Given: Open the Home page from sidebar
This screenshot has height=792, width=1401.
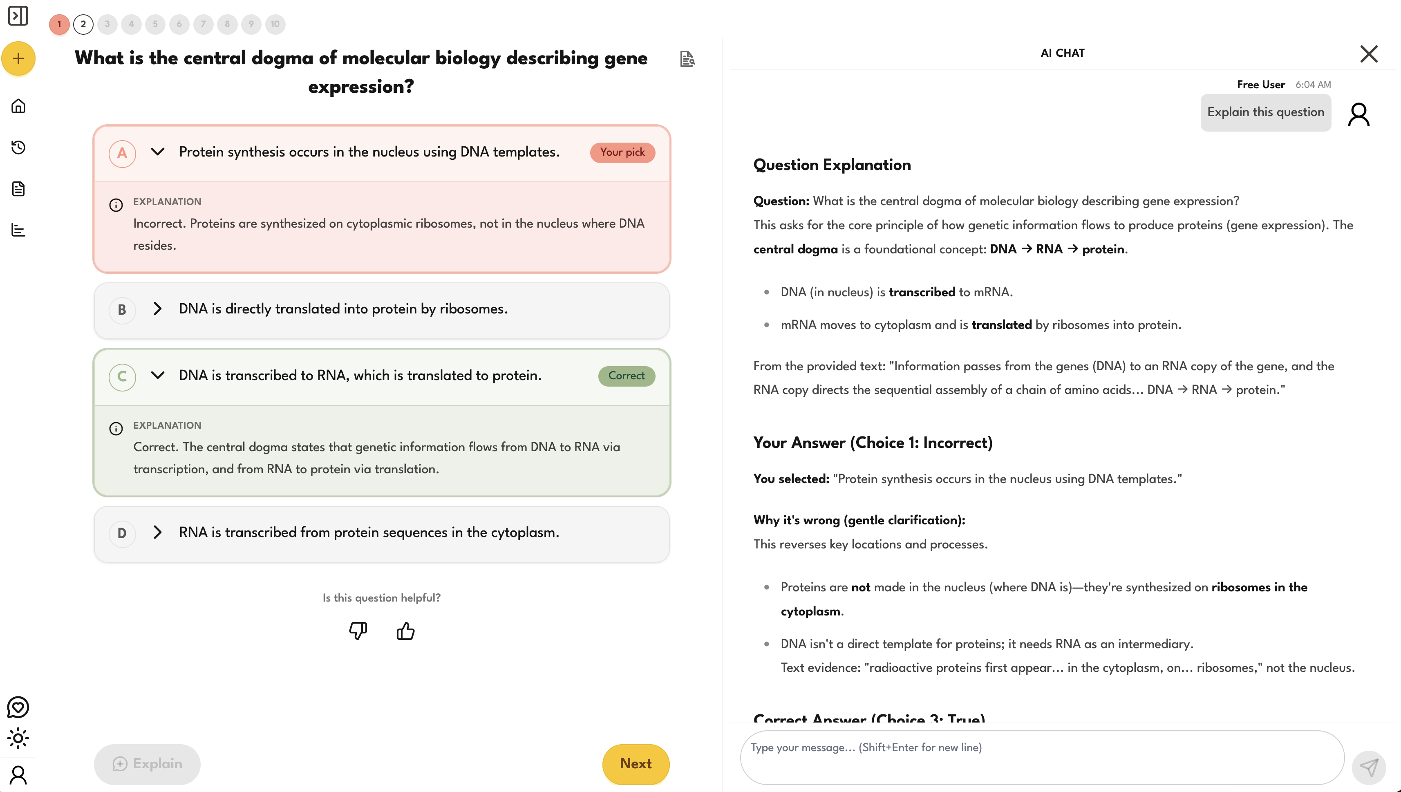Looking at the screenshot, I should (x=18, y=105).
